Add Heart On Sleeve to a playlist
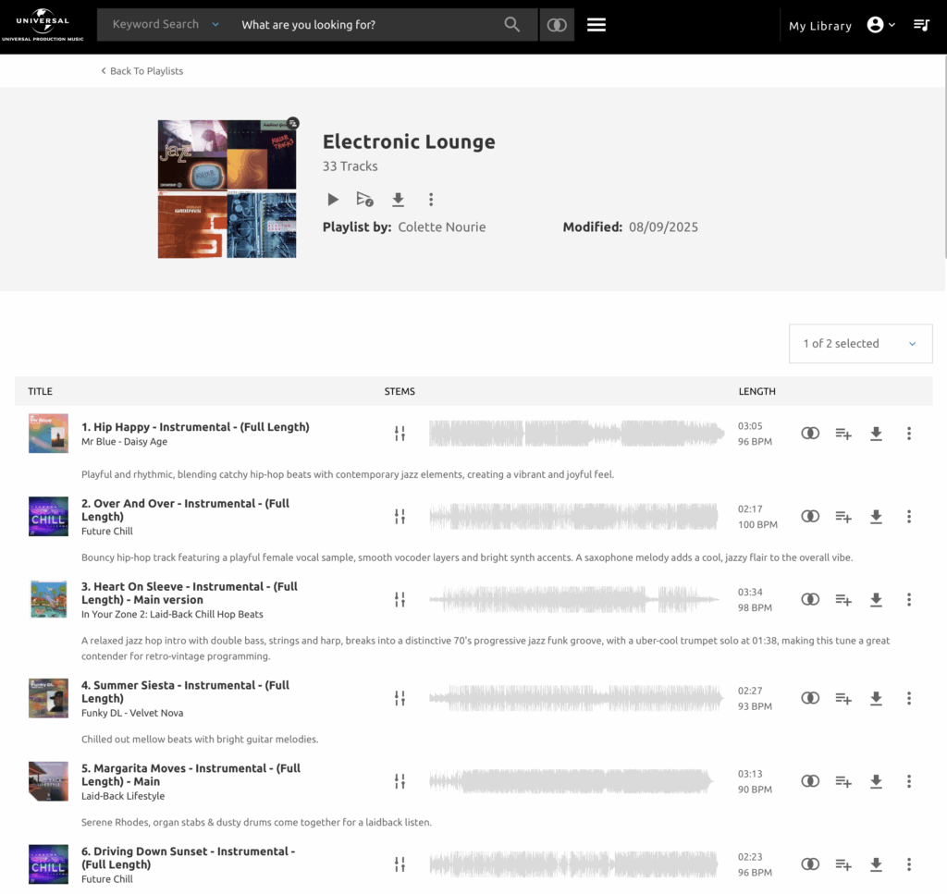The image size is (947, 894). [843, 599]
